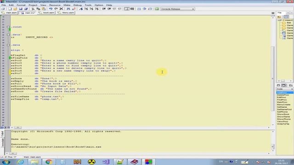Close the editor pane with X button

tap(273, 13)
